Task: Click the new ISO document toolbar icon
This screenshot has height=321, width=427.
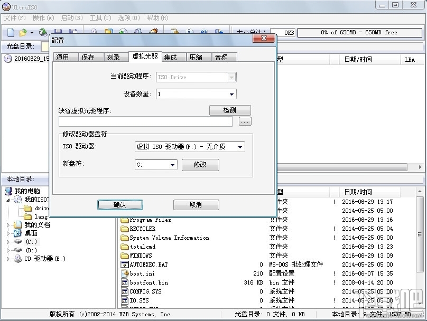Action: 10,32
